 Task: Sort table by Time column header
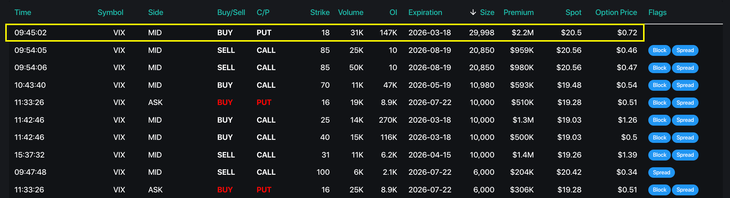click(23, 12)
